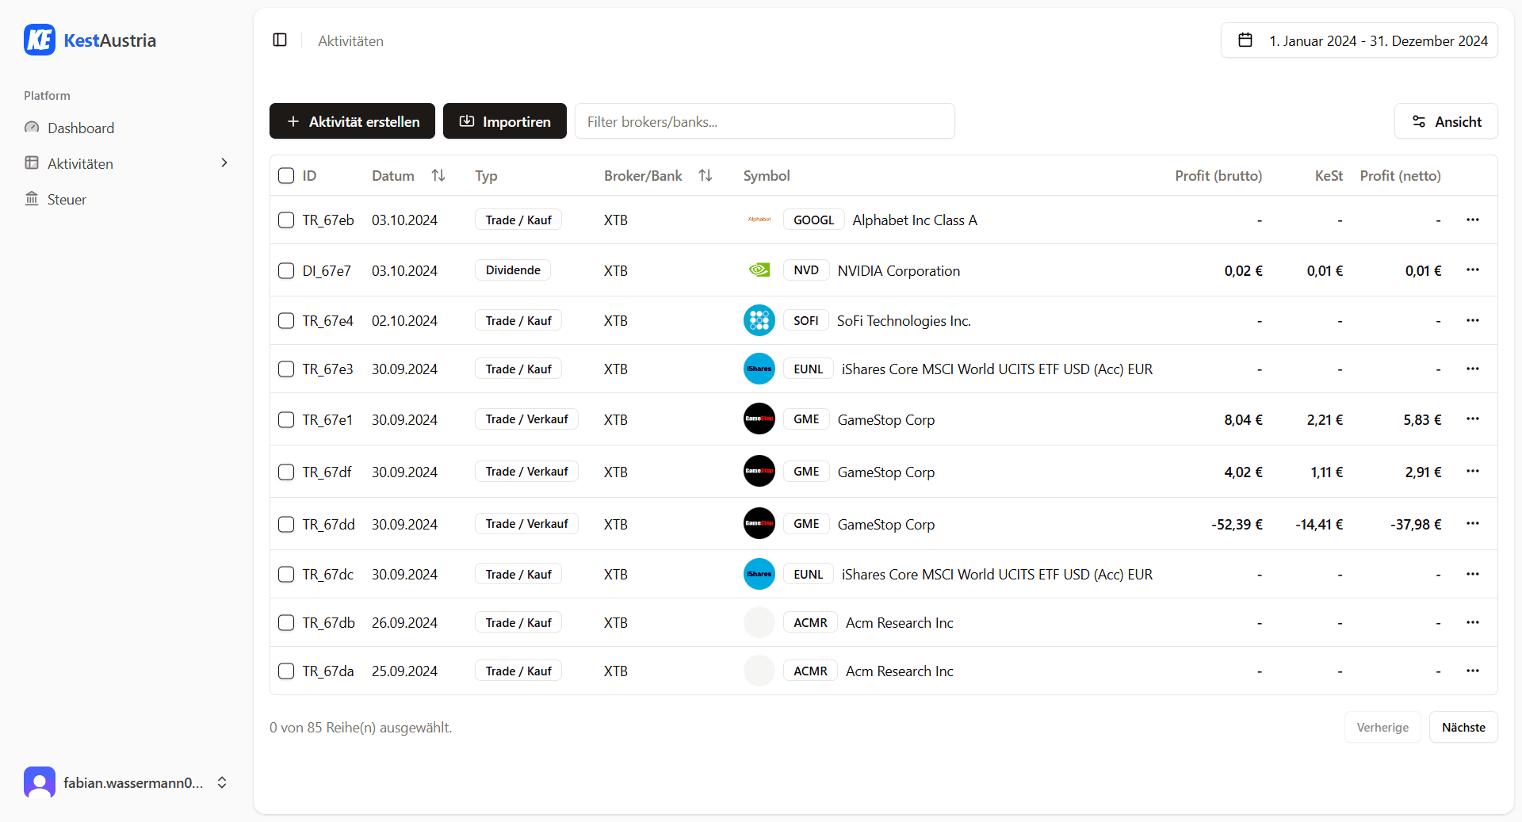Click the 0 von 85 Reihe(n) ausgewählt text
The image size is (1522, 822).
[361, 727]
